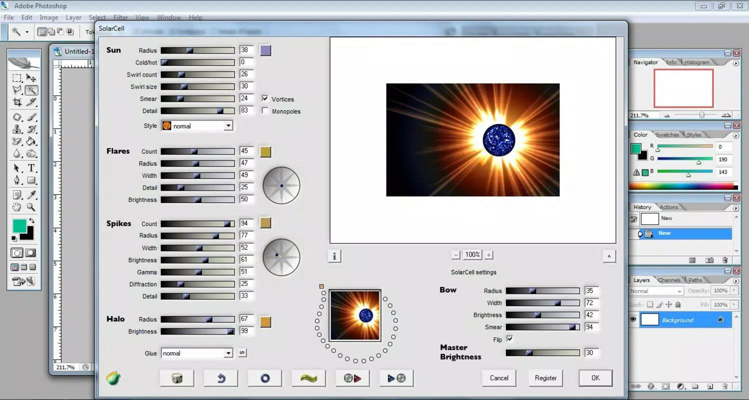Open the Layers panel options menu
Screen dimensions: 749x400
735,281
